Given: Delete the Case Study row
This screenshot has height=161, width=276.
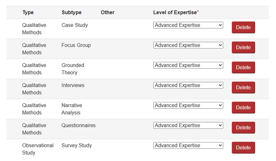Looking at the screenshot, I should [x=243, y=27].
